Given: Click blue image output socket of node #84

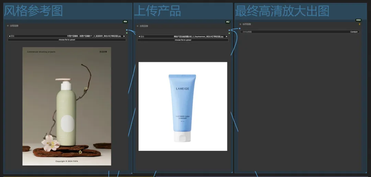Looking at the screenshot, I should 127,30.
